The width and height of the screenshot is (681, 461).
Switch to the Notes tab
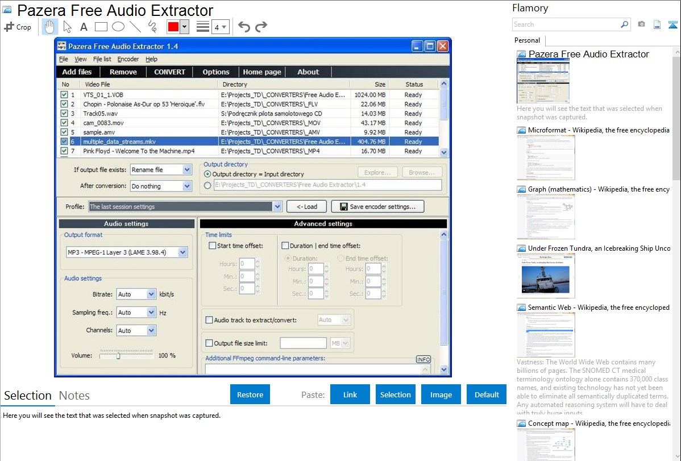74,396
